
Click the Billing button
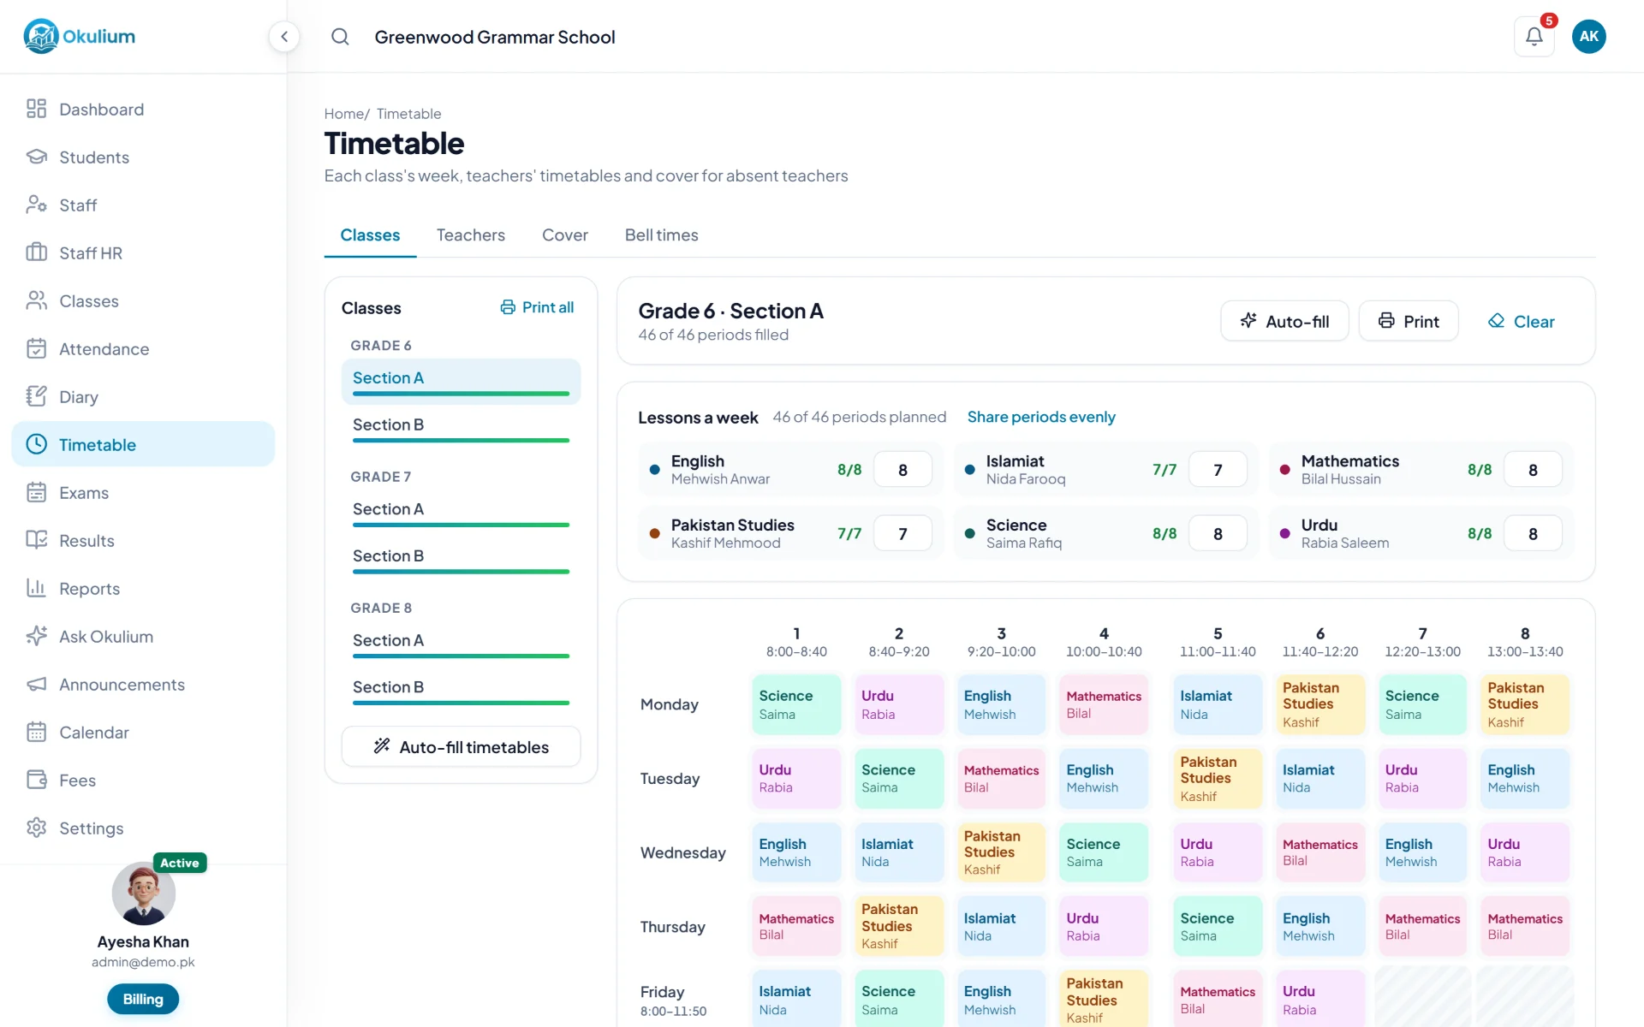pyautogui.click(x=143, y=999)
